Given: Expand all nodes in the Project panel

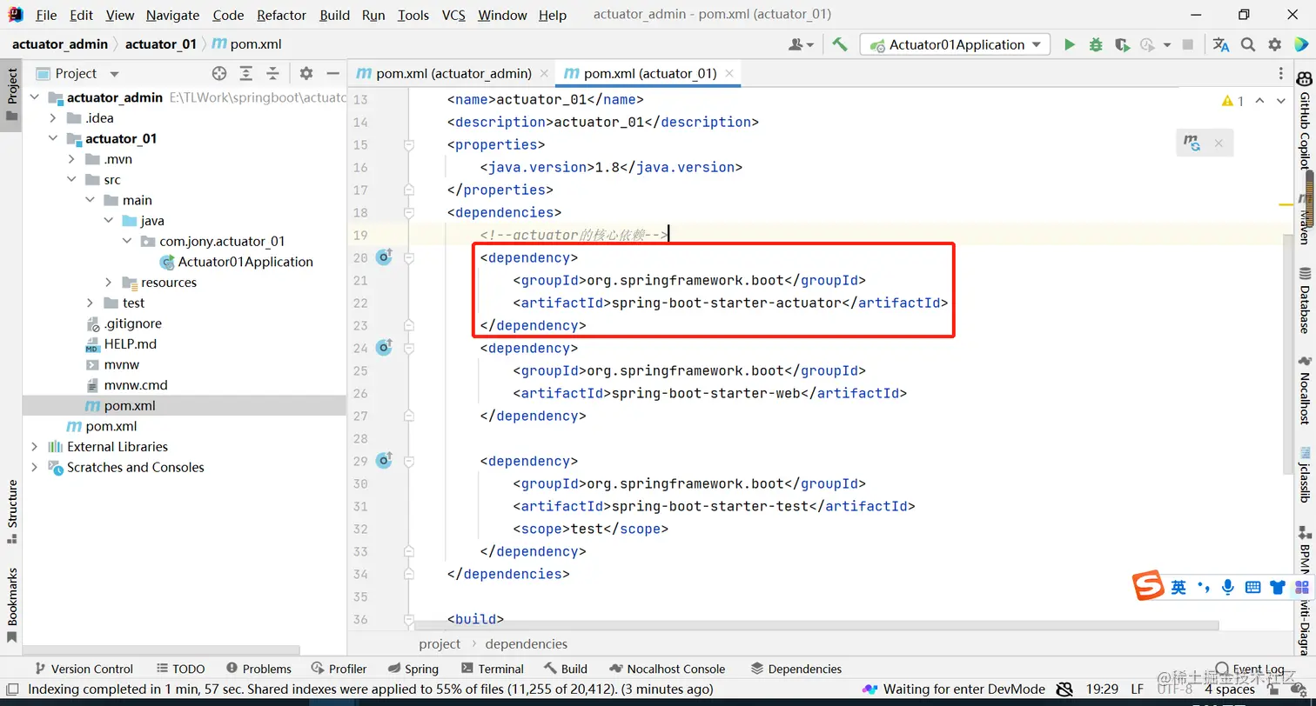Looking at the screenshot, I should [x=246, y=74].
